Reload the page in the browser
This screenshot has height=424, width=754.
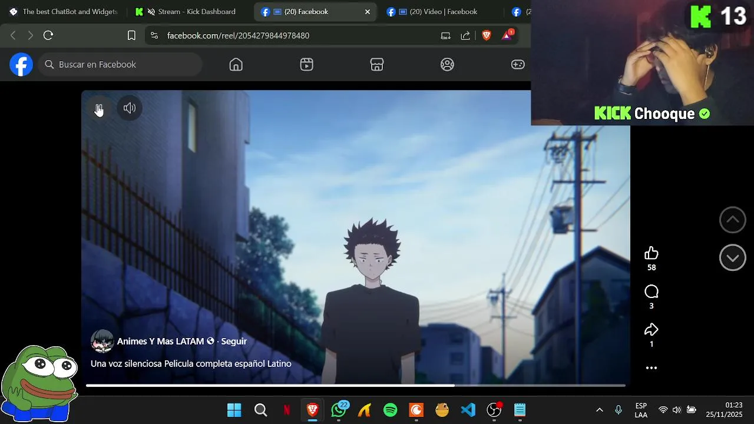click(48, 36)
